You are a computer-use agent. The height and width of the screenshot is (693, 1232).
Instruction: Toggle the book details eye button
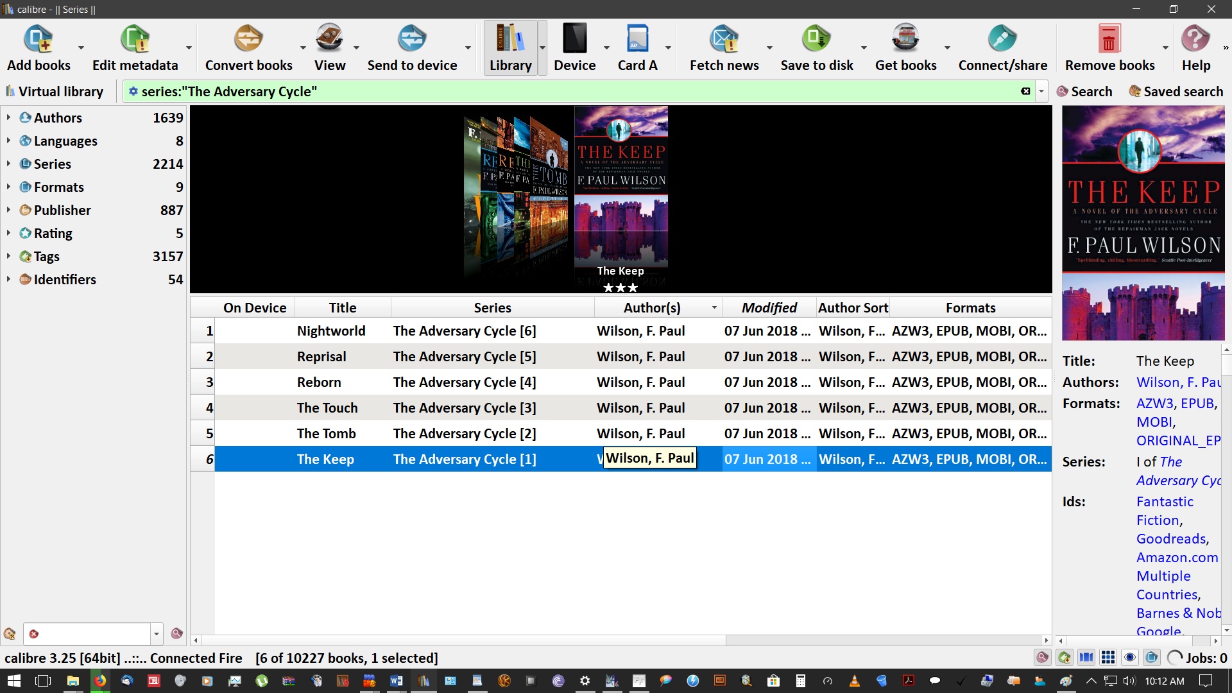(x=1130, y=658)
